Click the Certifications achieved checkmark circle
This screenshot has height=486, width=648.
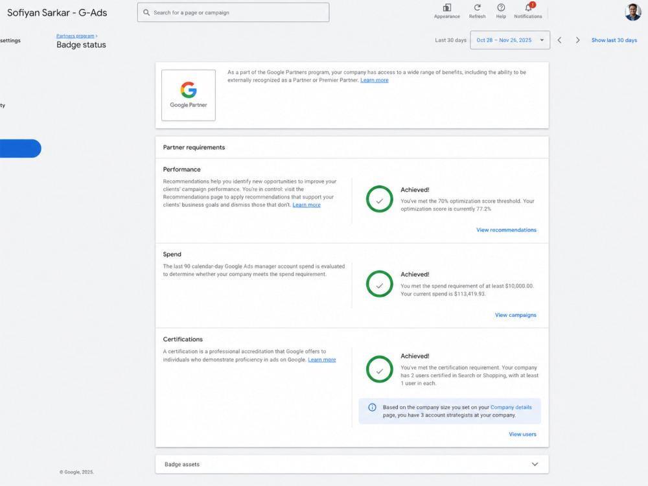379,369
